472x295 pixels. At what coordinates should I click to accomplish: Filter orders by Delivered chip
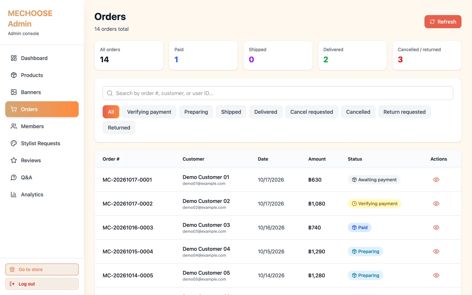(266, 112)
